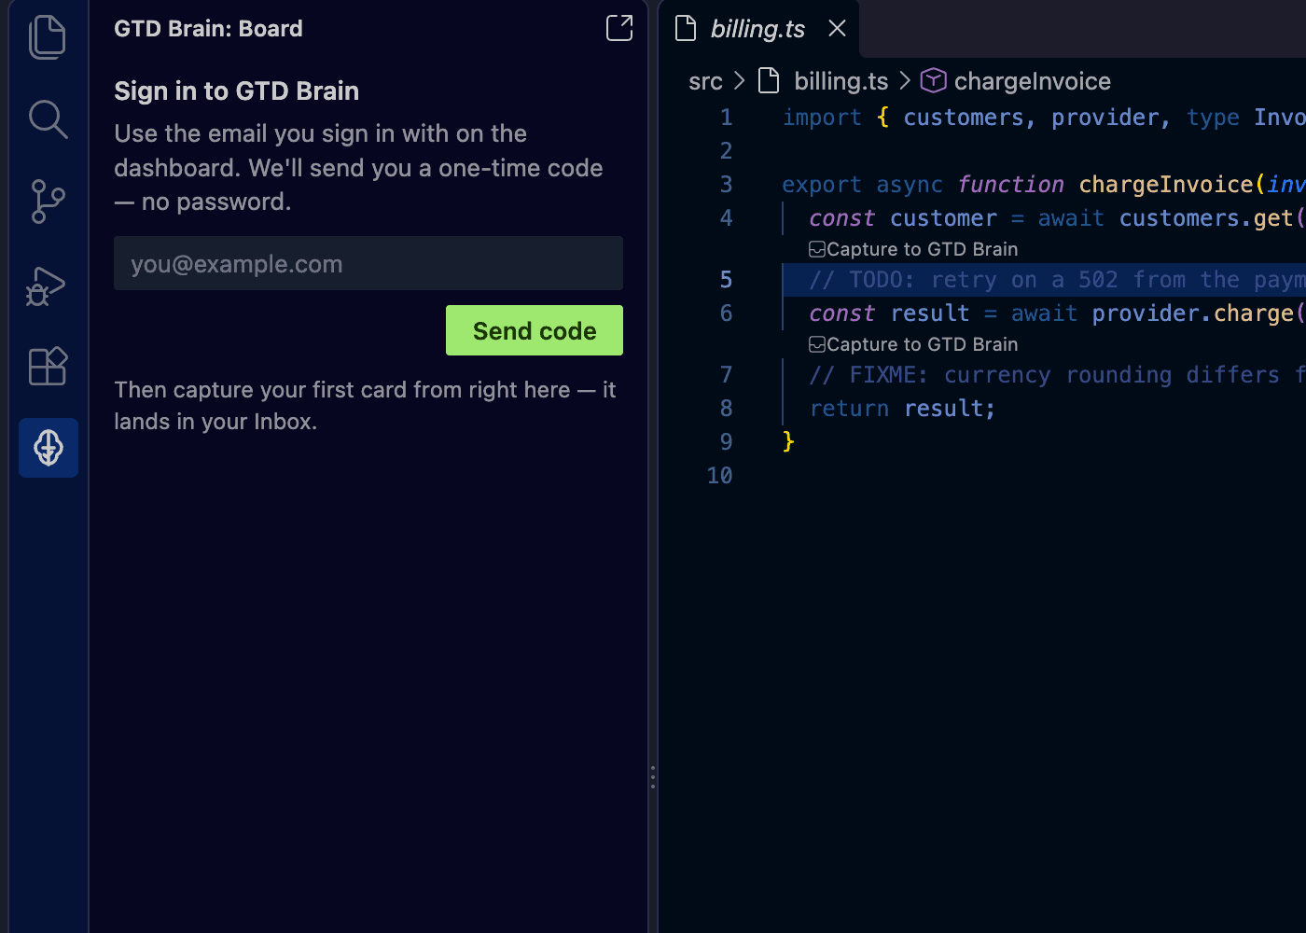Click line number 1 in the gutter
Viewport: 1306px width, 933px height.
(x=726, y=118)
